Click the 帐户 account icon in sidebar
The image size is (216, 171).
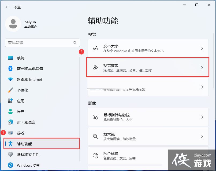(10, 112)
